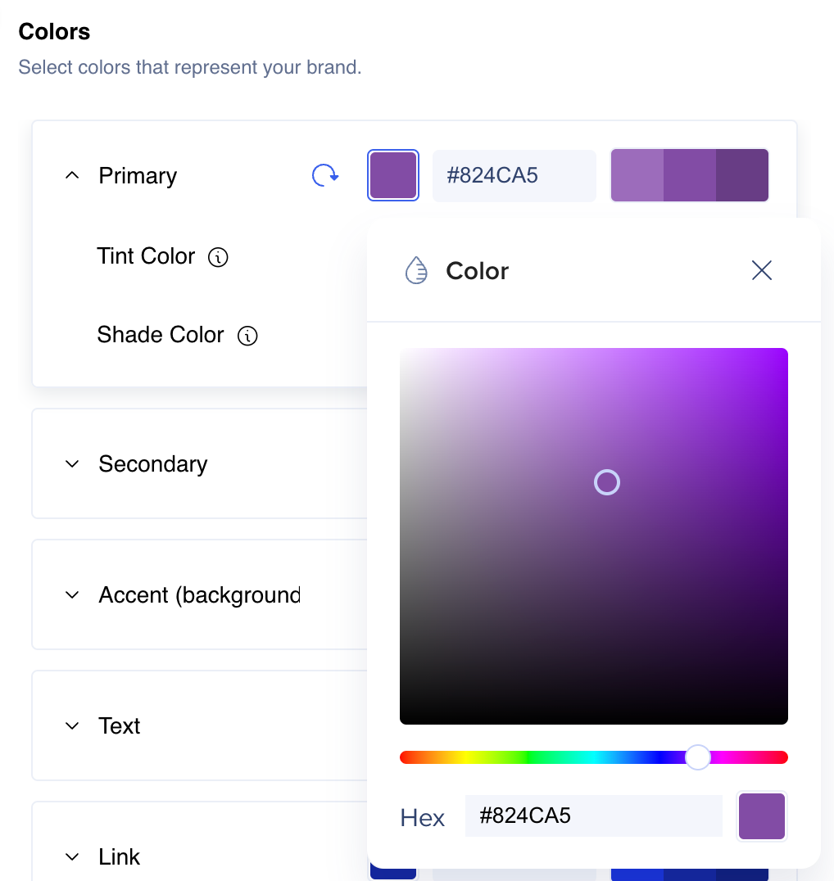Image resolution: width=834 pixels, height=881 pixels.
Task: Click the Primary purple color swatch
Action: tap(393, 175)
